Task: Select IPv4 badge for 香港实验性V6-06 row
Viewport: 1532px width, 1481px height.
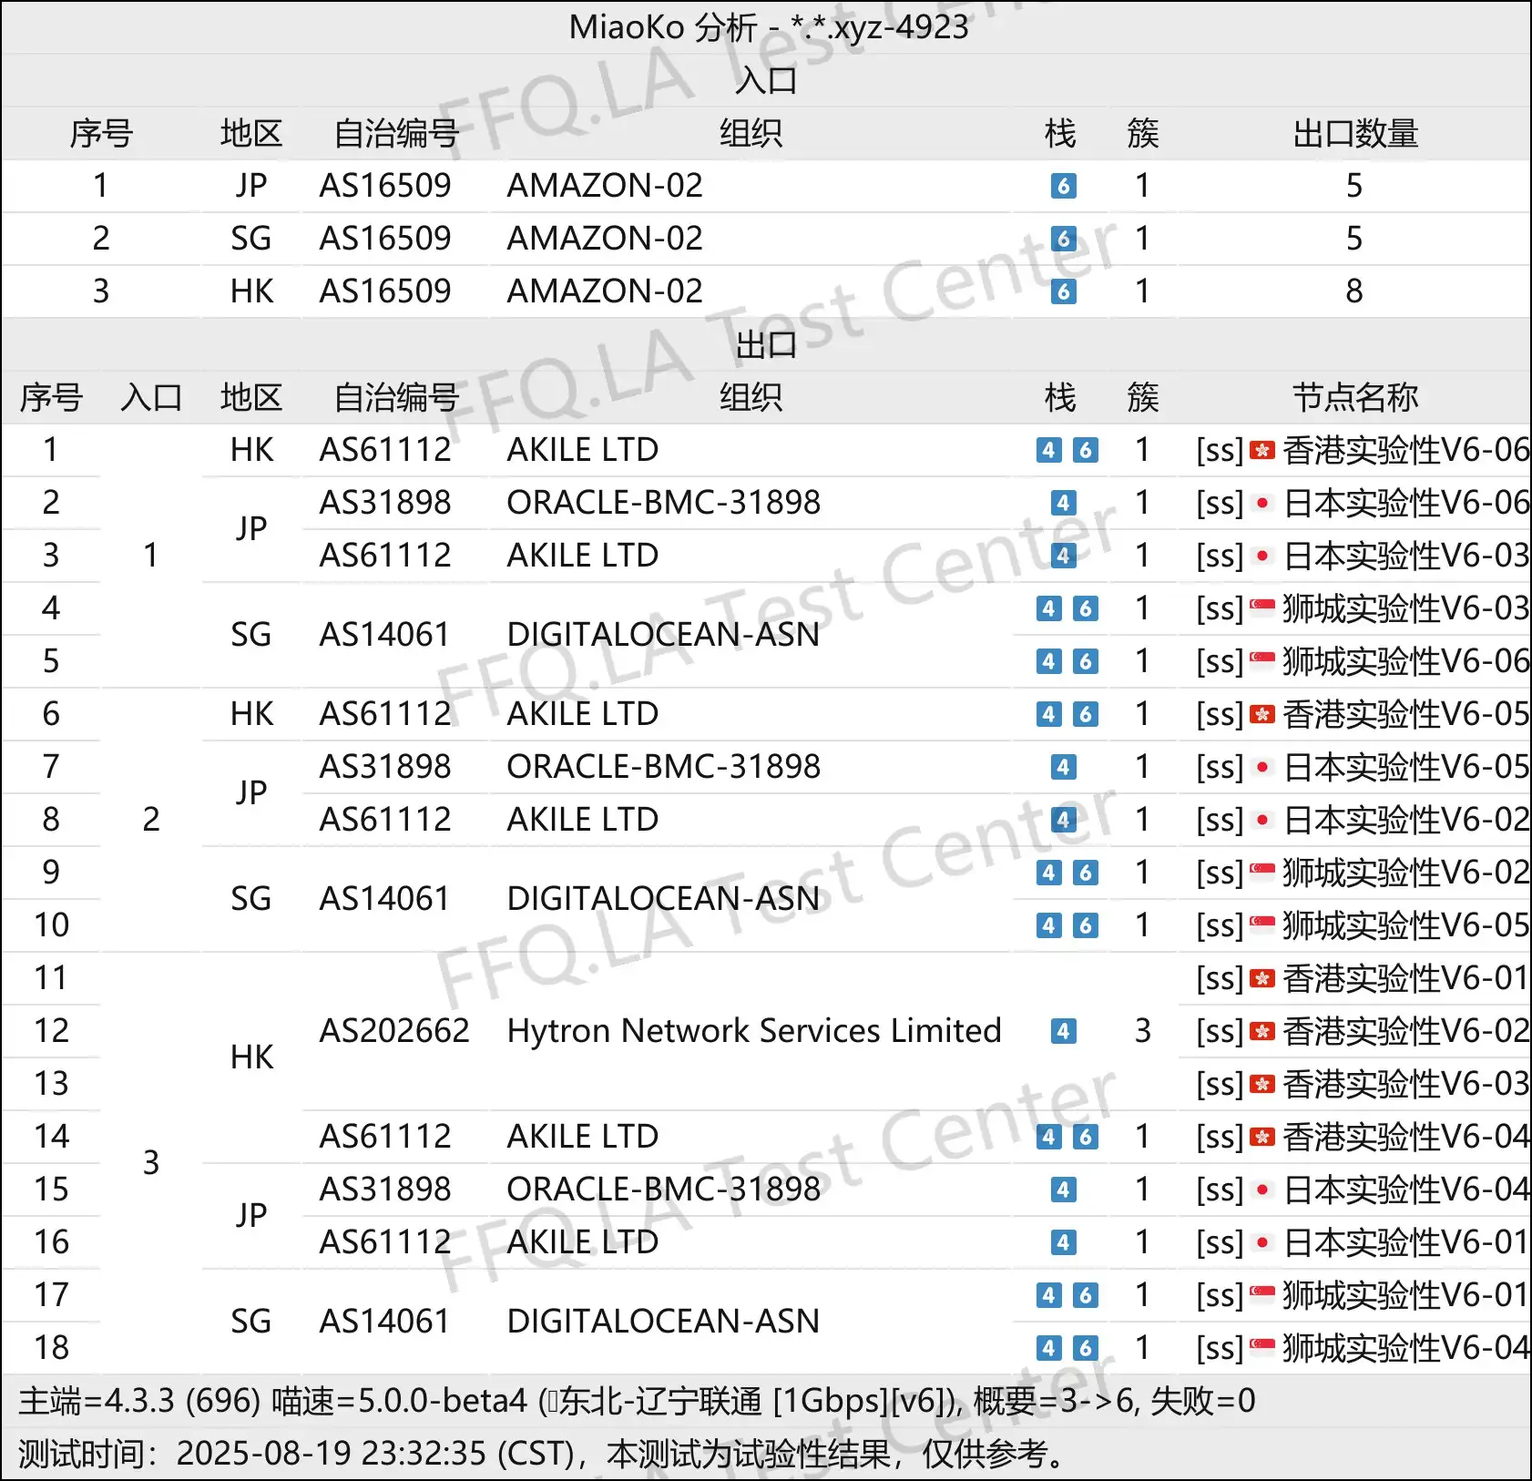Action: pyautogui.click(x=1048, y=450)
